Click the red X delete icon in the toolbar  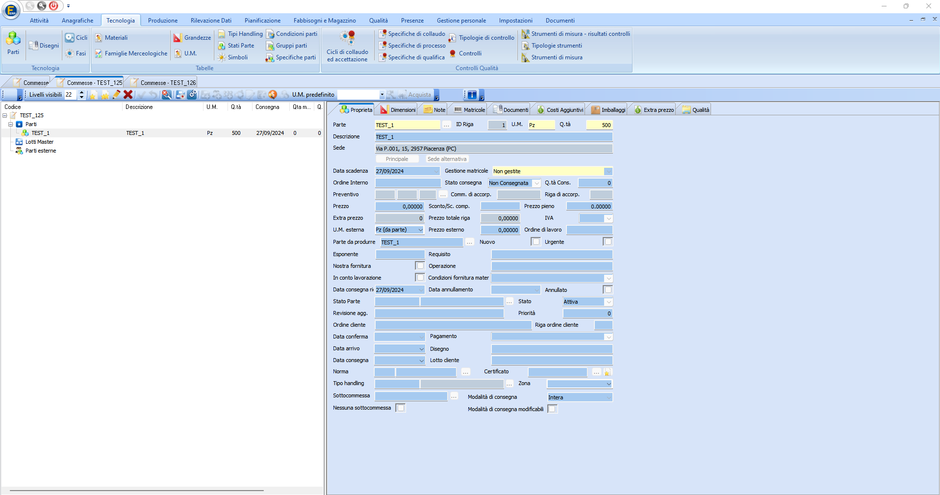point(128,95)
